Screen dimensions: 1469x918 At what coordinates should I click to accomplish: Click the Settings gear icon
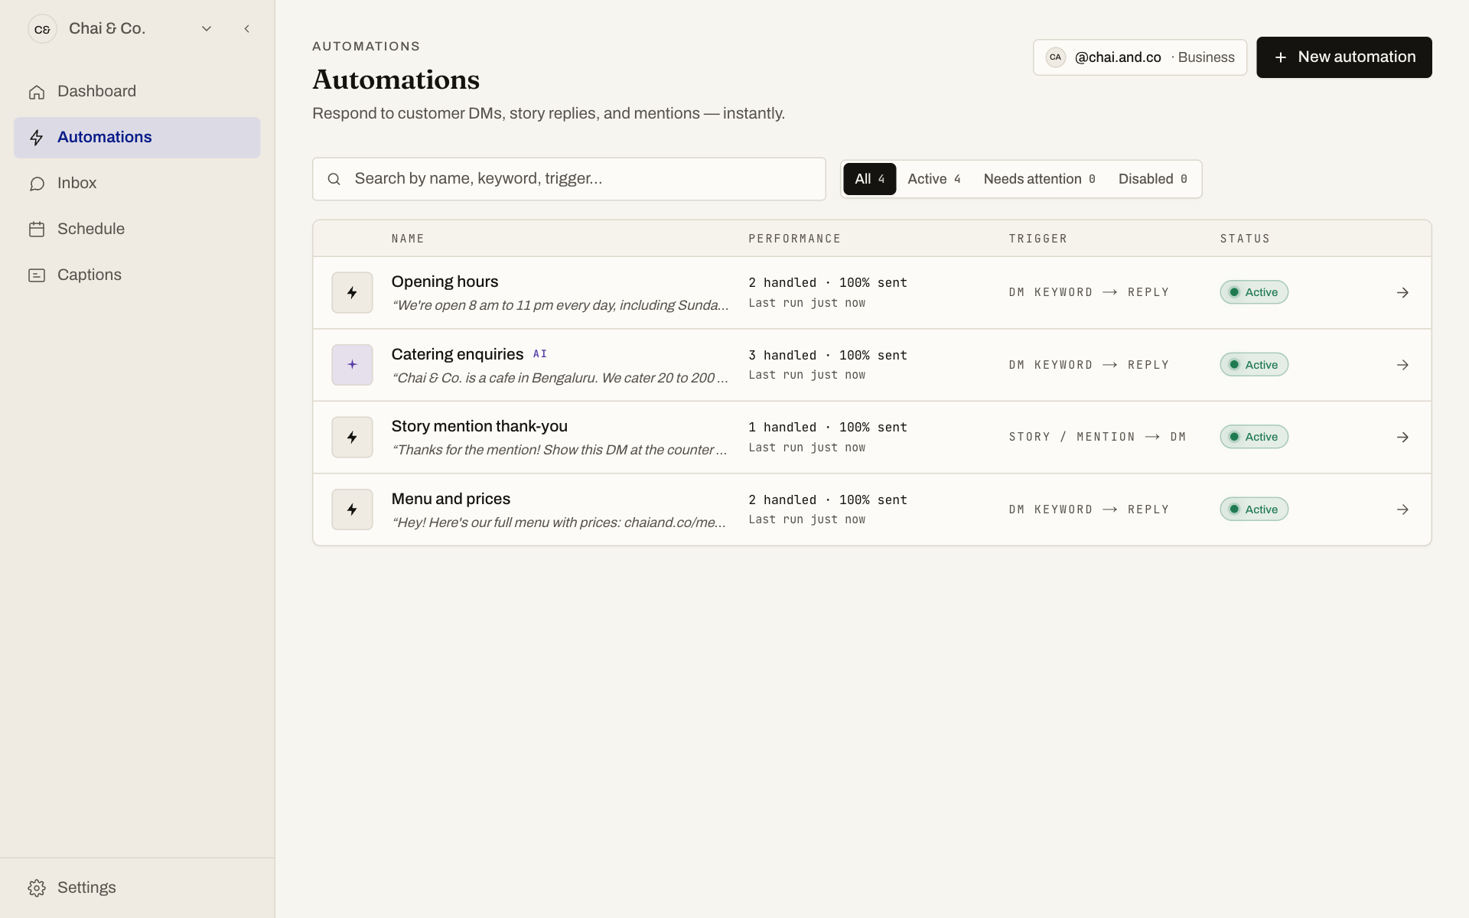[37, 888]
